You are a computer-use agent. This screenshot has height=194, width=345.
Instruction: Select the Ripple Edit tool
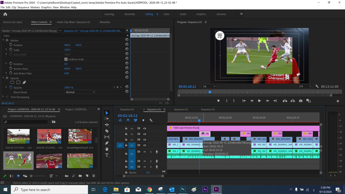pos(107,125)
